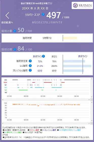The width and height of the screenshot is (94, 142).
Task: Click the legend entry N1:浅いノンレム睡眠
Action: (x=48, y=130)
